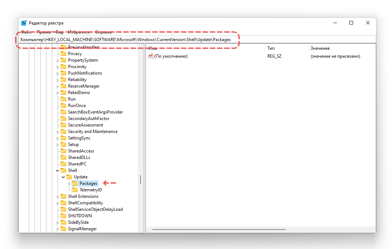The width and height of the screenshot is (392, 249).
Task: Open the Вид menu
Action: (x=59, y=32)
